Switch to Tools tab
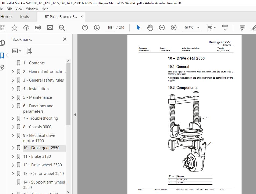Screen dimensions: 256x194 (x=24, y=17)
